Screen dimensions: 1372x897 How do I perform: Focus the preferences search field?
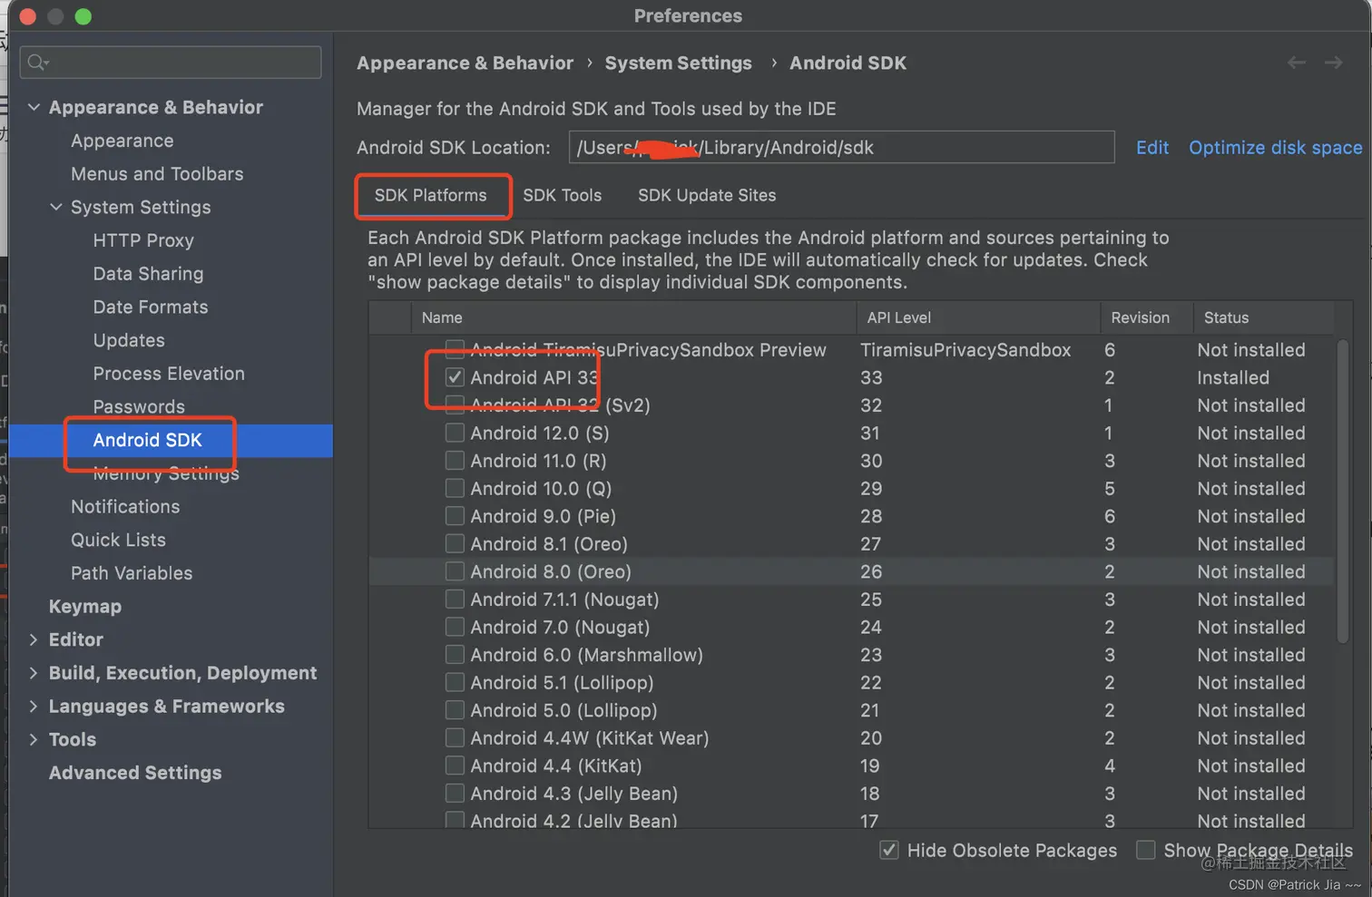[x=171, y=62]
